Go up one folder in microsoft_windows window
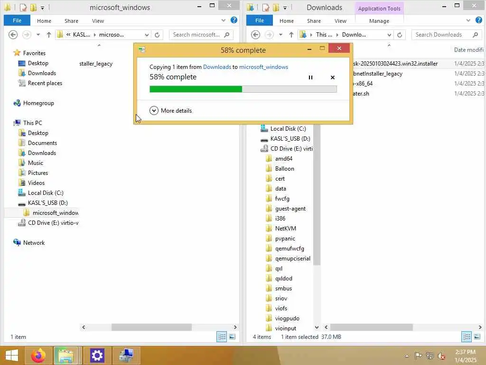This screenshot has width=486, height=365. point(49,35)
